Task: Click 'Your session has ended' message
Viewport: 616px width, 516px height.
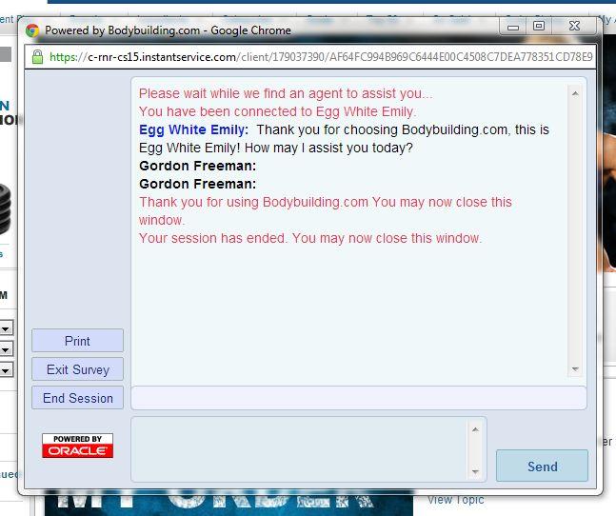Action: click(310, 238)
